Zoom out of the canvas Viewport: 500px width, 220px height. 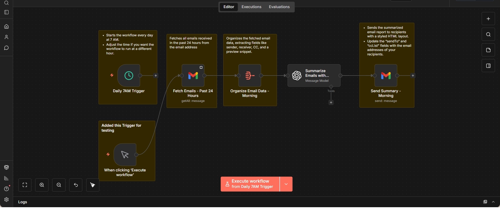click(x=59, y=185)
